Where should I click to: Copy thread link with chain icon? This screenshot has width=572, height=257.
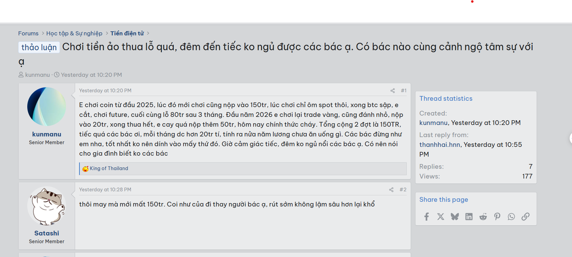pyautogui.click(x=526, y=217)
